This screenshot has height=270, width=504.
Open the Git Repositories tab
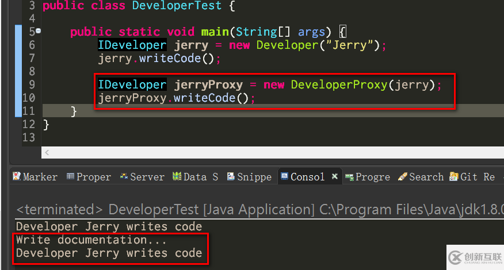click(x=472, y=177)
